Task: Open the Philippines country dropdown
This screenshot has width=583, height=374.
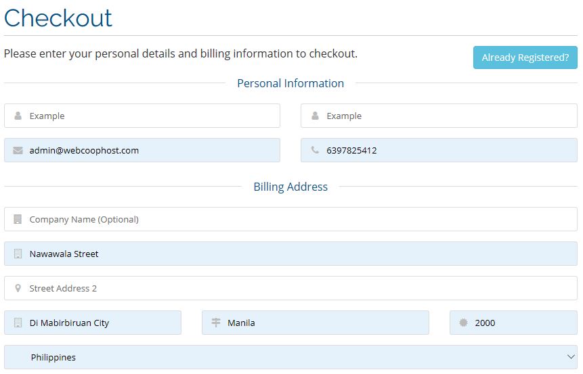Action: pyautogui.click(x=290, y=357)
